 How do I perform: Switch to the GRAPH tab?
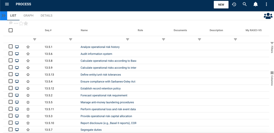click(28, 16)
